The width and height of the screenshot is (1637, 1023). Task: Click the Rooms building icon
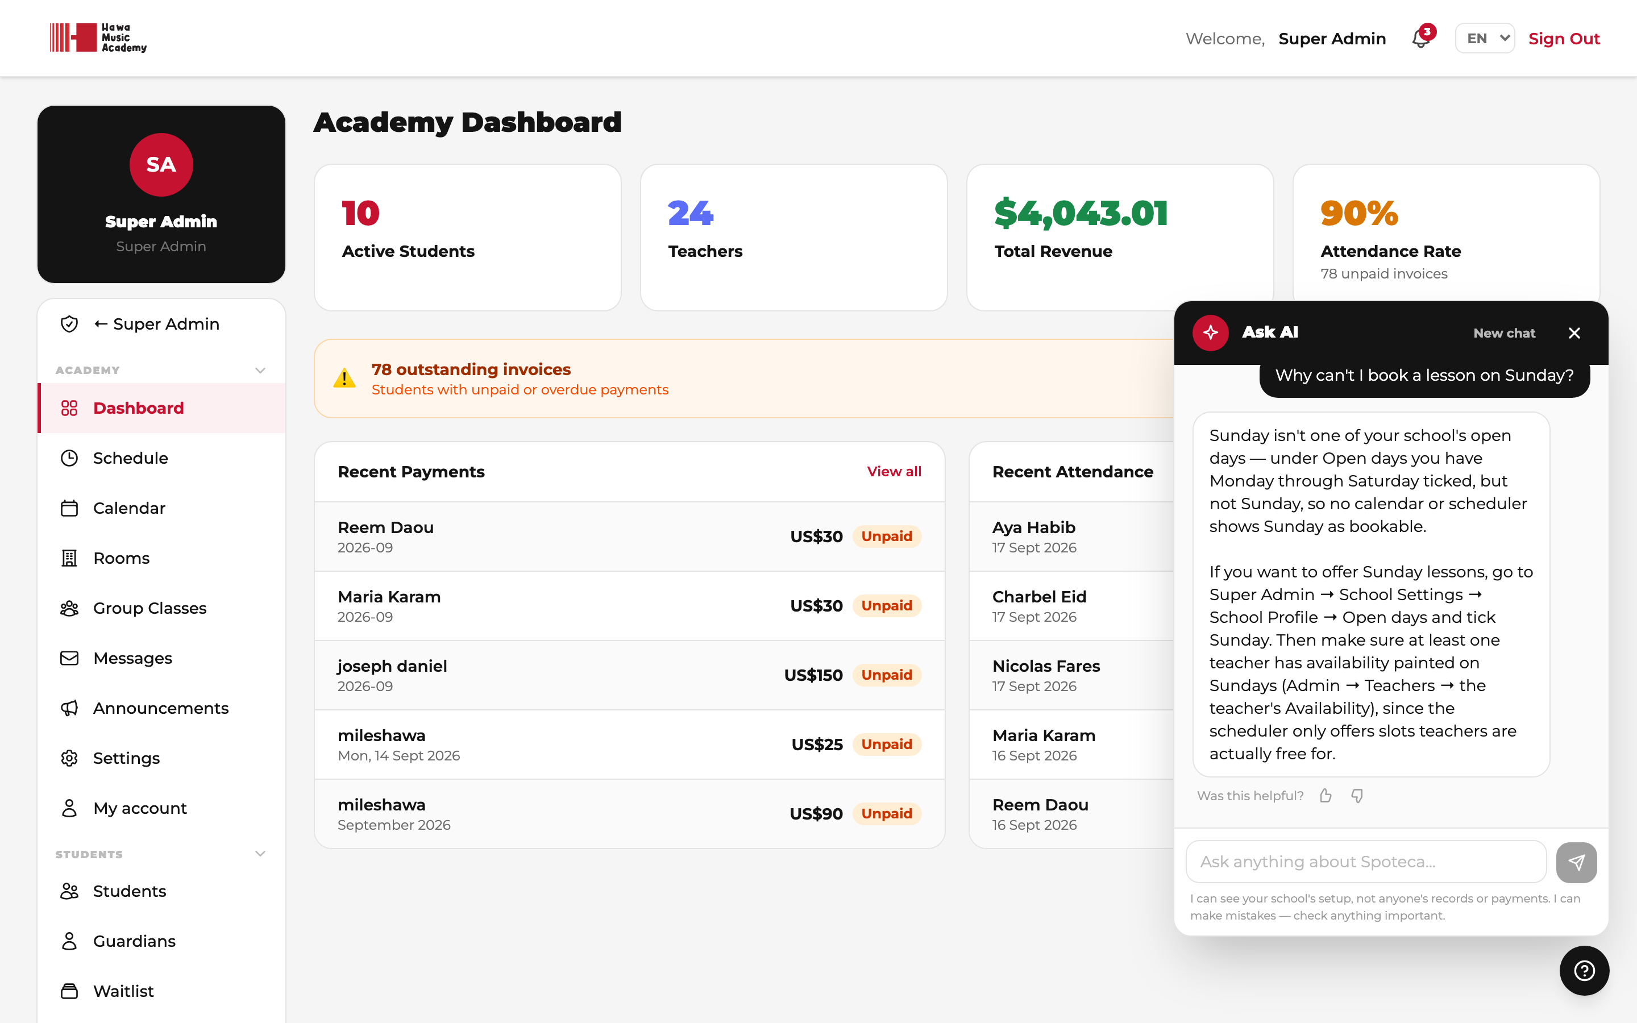[69, 558]
